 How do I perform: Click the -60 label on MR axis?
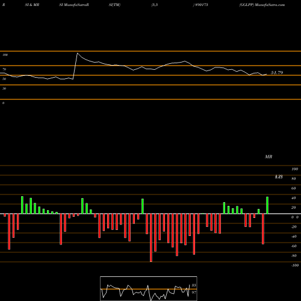294,246
